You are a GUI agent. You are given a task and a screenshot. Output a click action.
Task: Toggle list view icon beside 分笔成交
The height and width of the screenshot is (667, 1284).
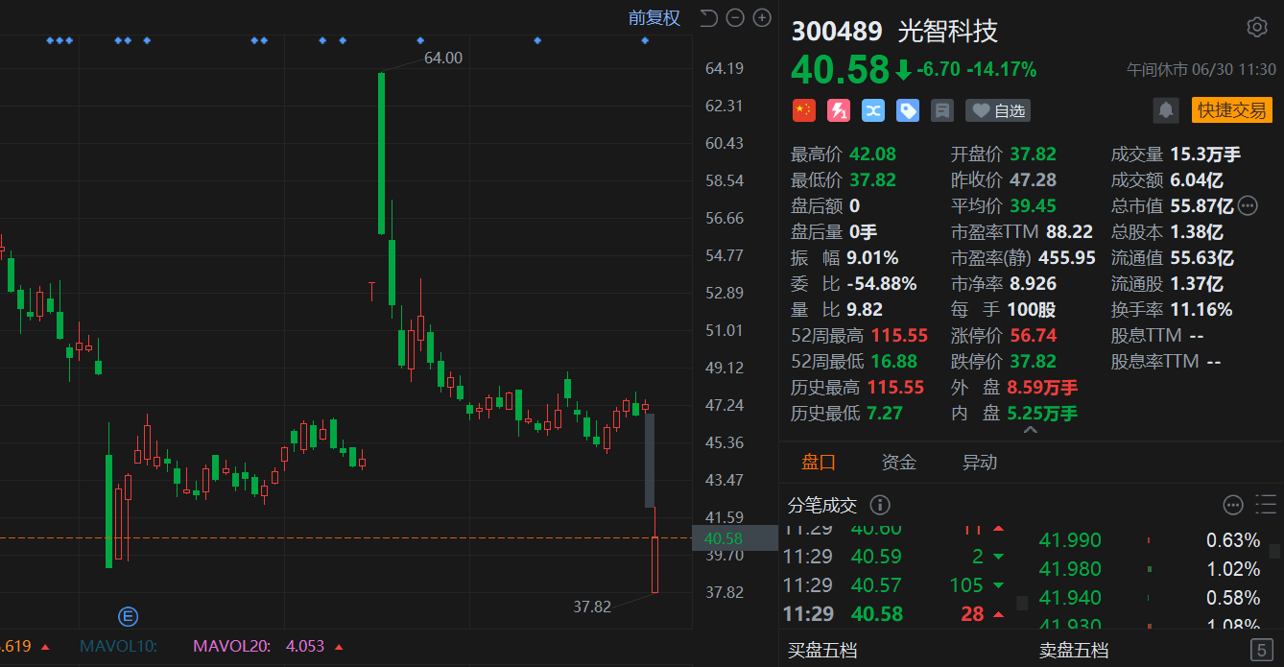tap(1266, 505)
